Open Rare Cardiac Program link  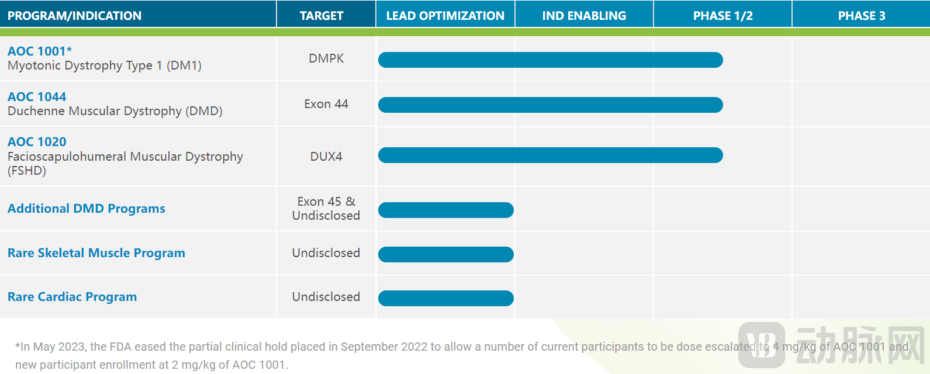(72, 297)
